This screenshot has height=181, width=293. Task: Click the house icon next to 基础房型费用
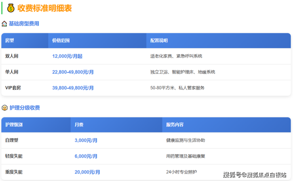click(4, 24)
